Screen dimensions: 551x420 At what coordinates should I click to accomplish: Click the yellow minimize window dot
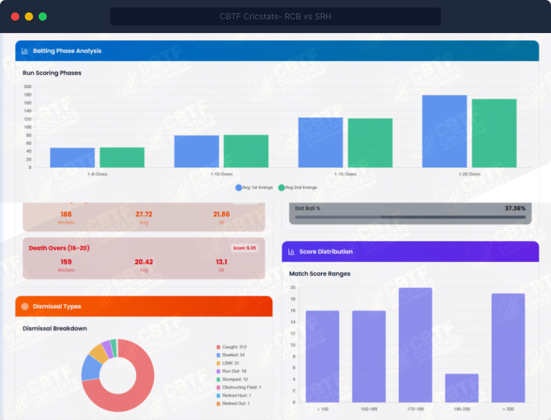click(29, 17)
